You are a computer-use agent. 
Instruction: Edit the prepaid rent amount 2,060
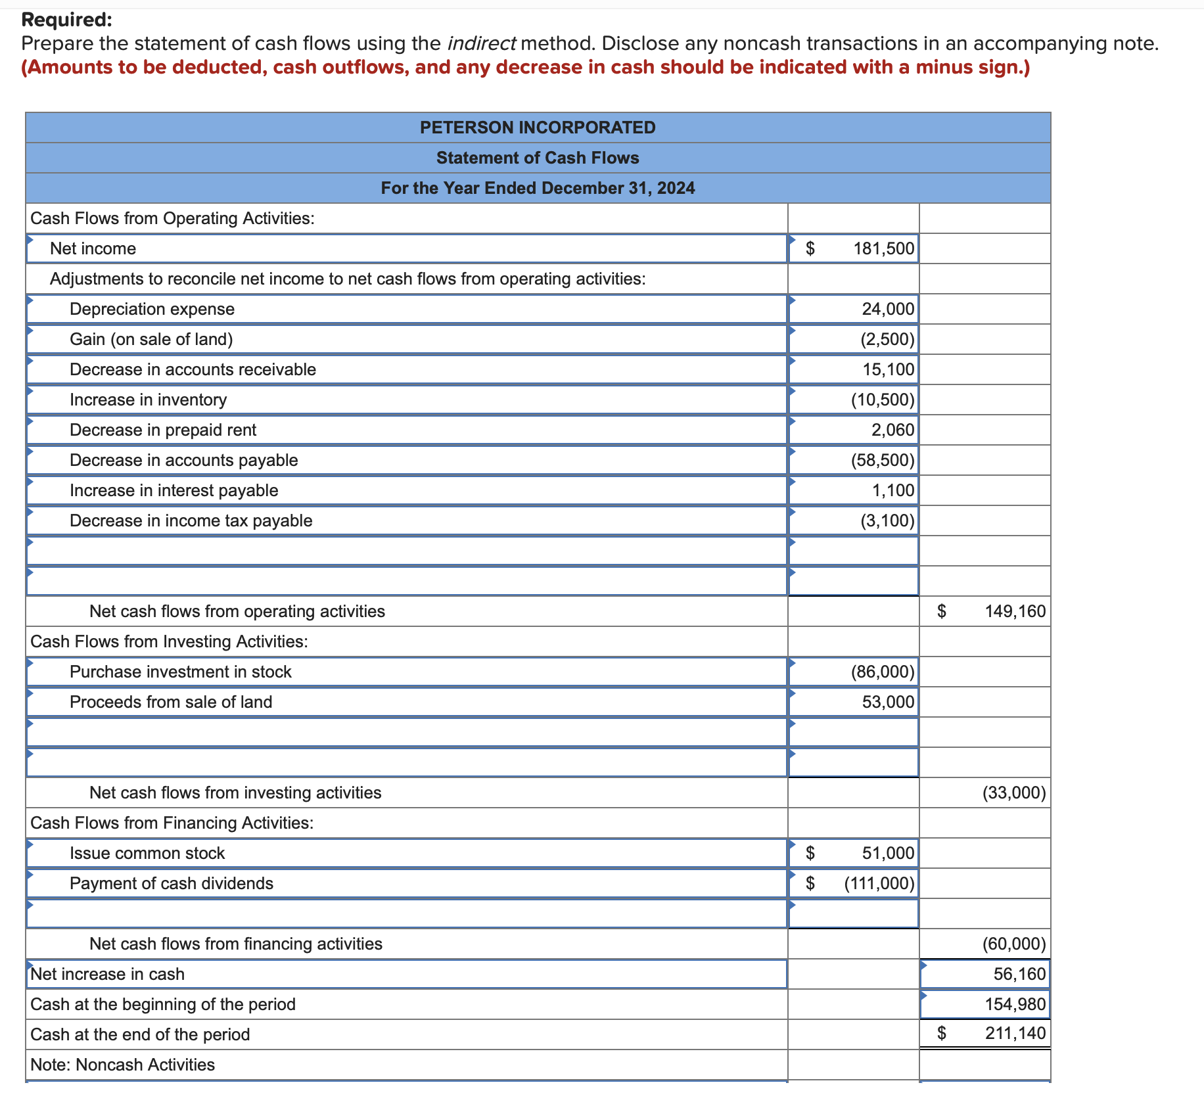click(x=854, y=430)
